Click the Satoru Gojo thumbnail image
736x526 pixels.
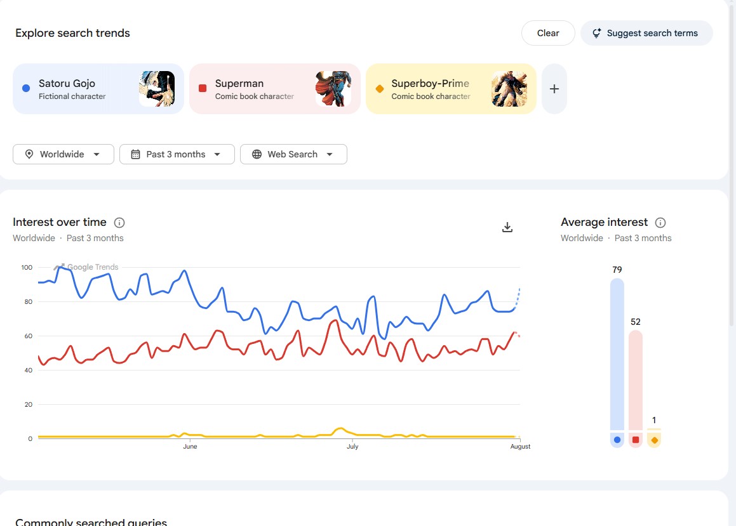tap(157, 89)
